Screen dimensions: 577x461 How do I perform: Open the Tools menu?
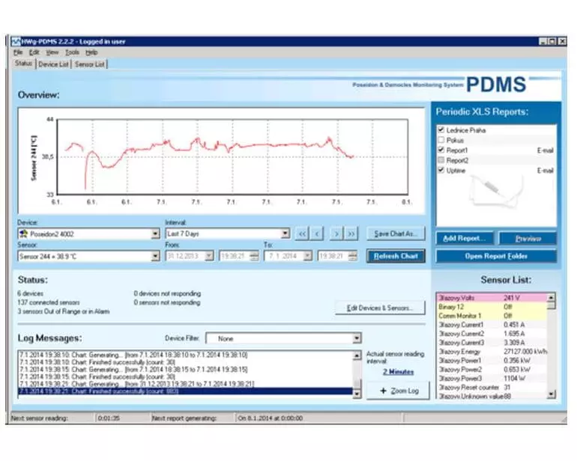(72, 53)
